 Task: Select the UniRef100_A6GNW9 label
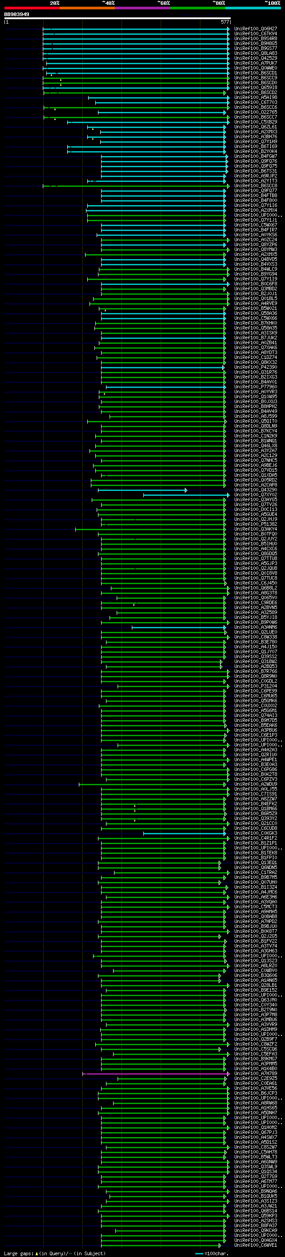pyautogui.click(x=256, y=1162)
